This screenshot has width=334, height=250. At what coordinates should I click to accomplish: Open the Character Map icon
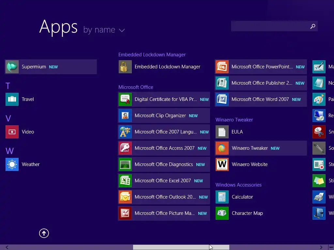(222, 213)
